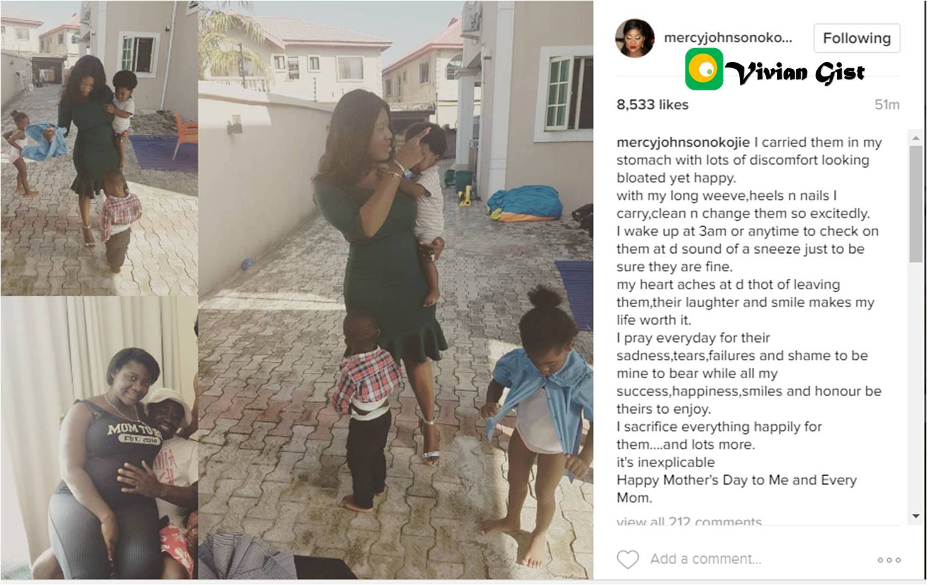Screen dimensions: 927x585
Task: Click the mercyjohnsonokojie profile avatar
Action: click(x=635, y=39)
